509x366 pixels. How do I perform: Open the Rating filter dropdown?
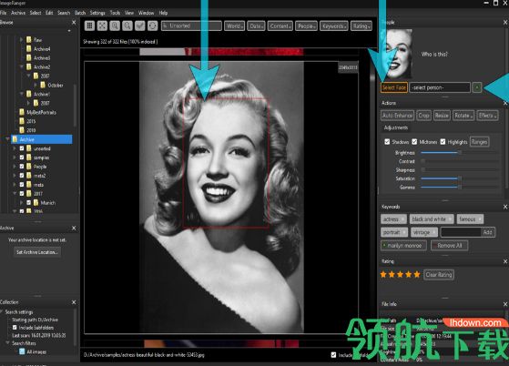pos(361,26)
